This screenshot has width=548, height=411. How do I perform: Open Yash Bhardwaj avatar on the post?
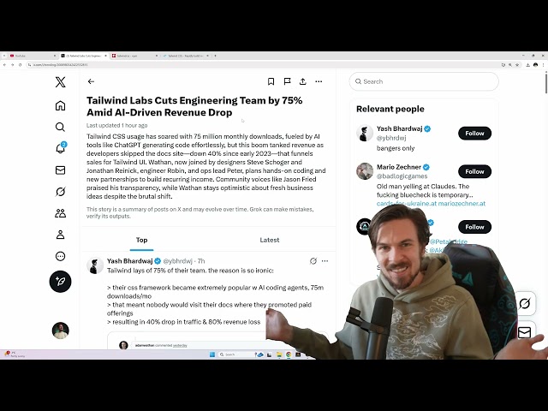95,265
